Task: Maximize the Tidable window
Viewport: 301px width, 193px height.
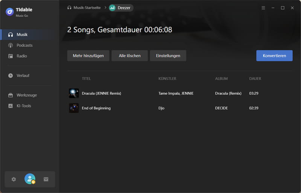Action: tap(283, 8)
